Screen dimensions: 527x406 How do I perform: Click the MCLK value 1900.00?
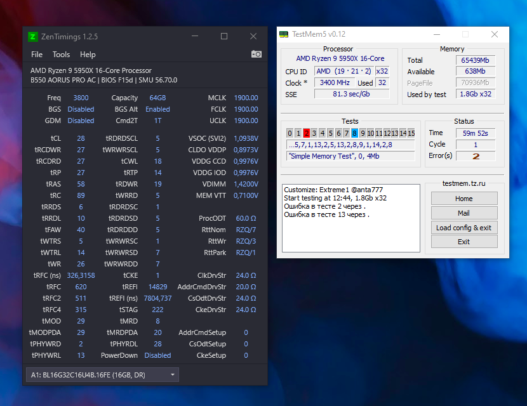point(246,98)
